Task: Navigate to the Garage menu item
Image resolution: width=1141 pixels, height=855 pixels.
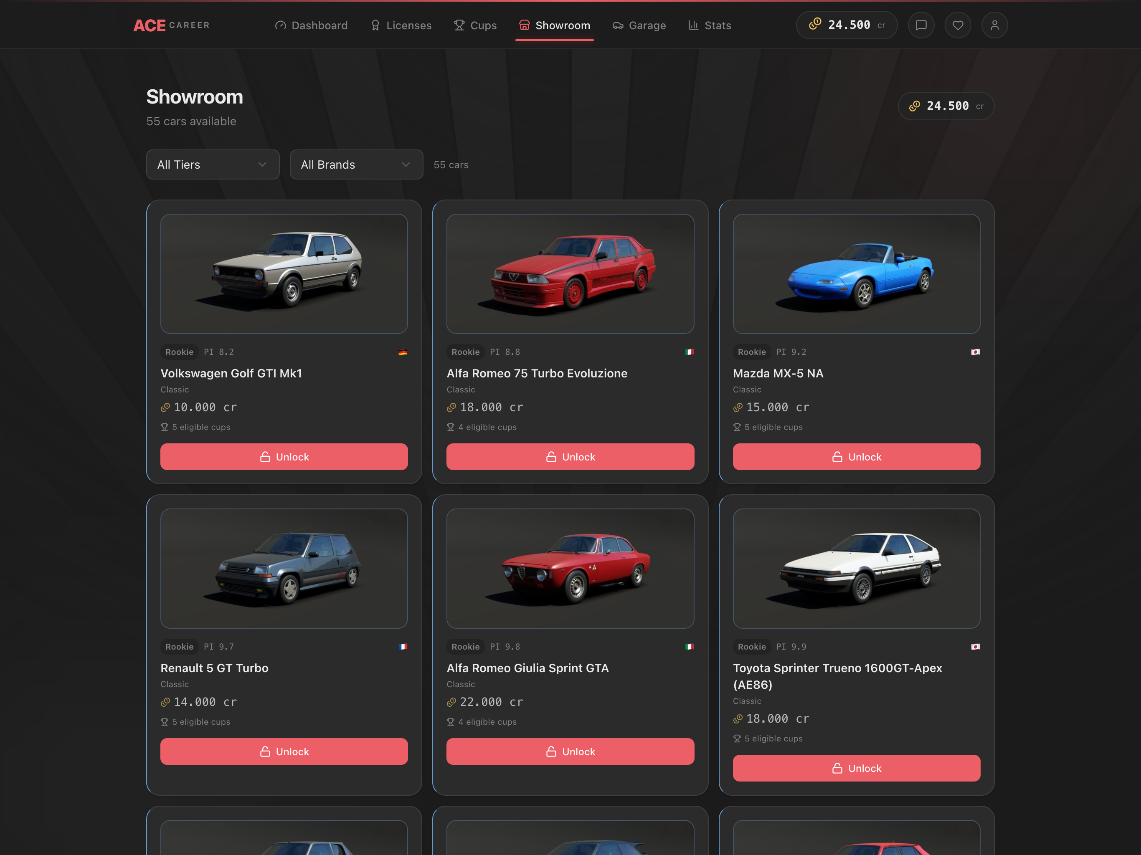Action: [639, 25]
